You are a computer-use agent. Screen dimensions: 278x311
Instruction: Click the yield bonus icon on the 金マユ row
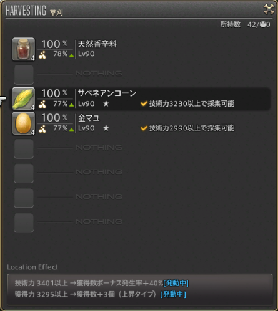[42, 129]
